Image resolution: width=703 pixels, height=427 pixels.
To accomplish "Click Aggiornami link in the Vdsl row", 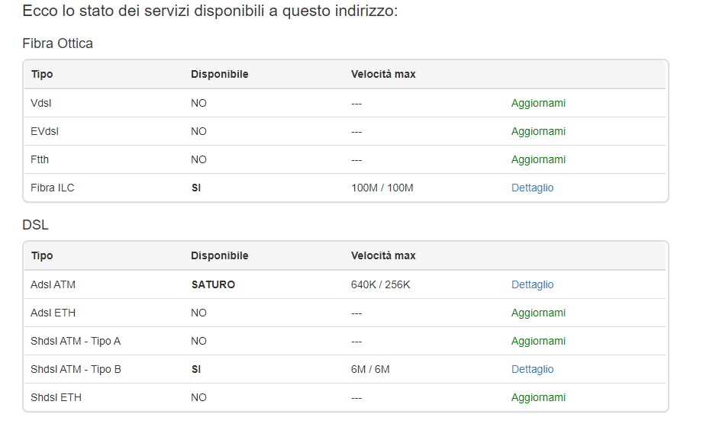I will click(538, 103).
